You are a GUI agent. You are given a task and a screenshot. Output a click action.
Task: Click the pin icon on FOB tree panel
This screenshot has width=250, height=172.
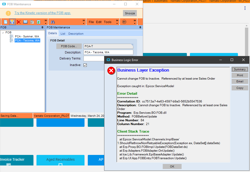click(42, 27)
